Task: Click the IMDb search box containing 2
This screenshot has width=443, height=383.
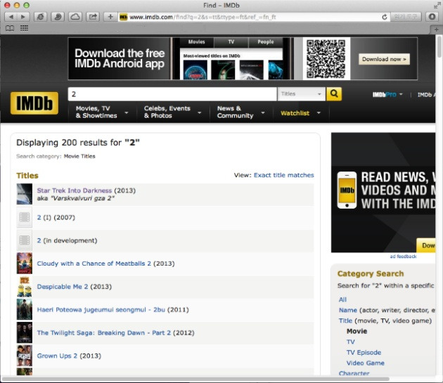Action: tap(172, 94)
